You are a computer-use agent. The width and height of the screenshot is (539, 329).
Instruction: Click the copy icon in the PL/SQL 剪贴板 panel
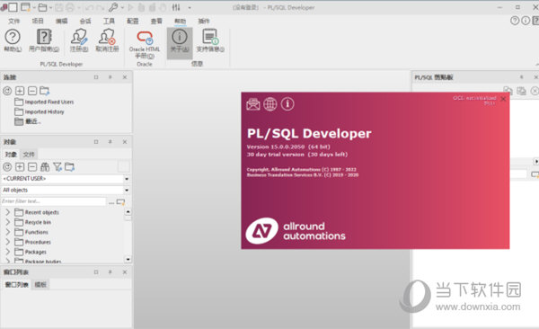[508, 91]
